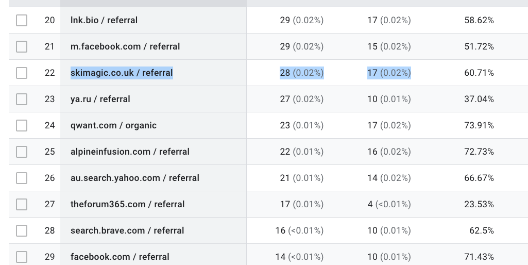
Task: Tick the row 22 skimagic.co.uk checkbox
Action: click(22, 73)
